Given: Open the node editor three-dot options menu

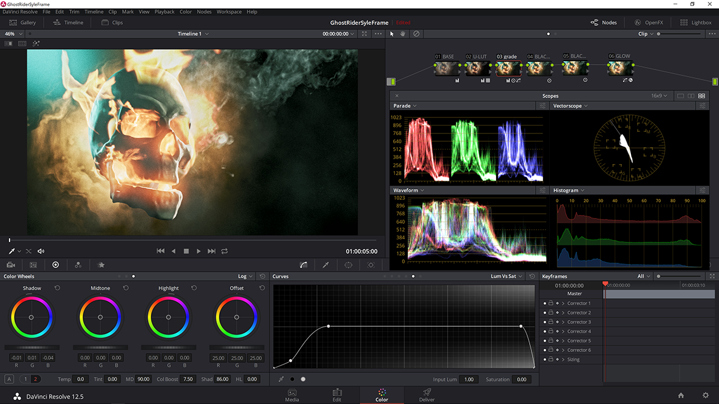Looking at the screenshot, I should coord(711,34).
